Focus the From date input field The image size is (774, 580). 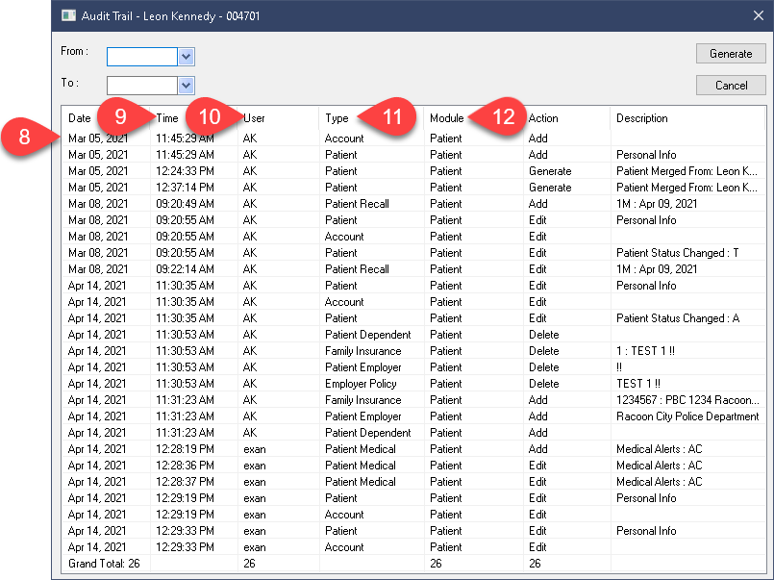click(142, 57)
